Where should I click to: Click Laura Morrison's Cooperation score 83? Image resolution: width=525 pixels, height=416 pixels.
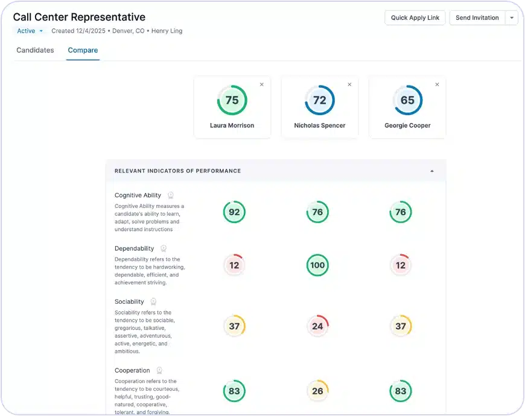coord(234,391)
